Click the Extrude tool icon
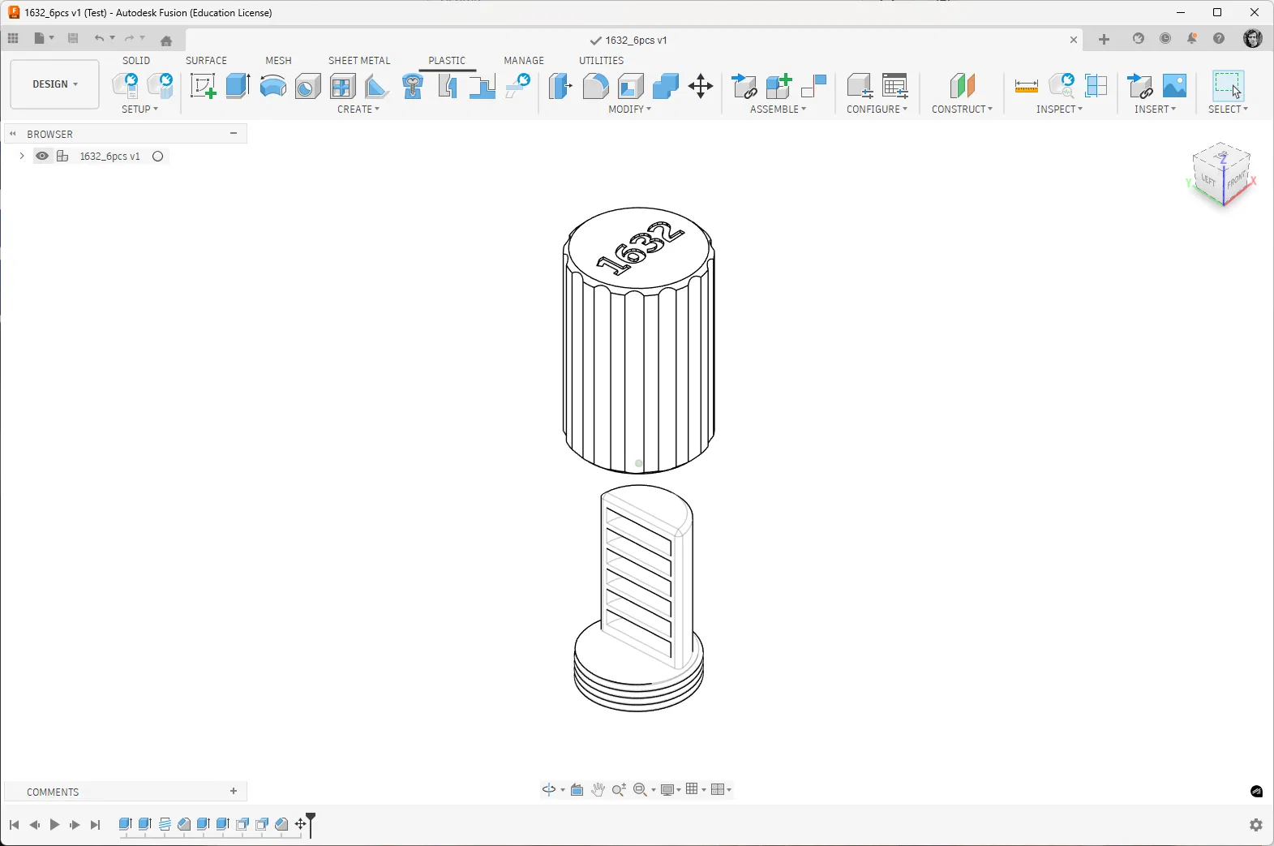Image resolution: width=1274 pixels, height=846 pixels. coord(238,86)
